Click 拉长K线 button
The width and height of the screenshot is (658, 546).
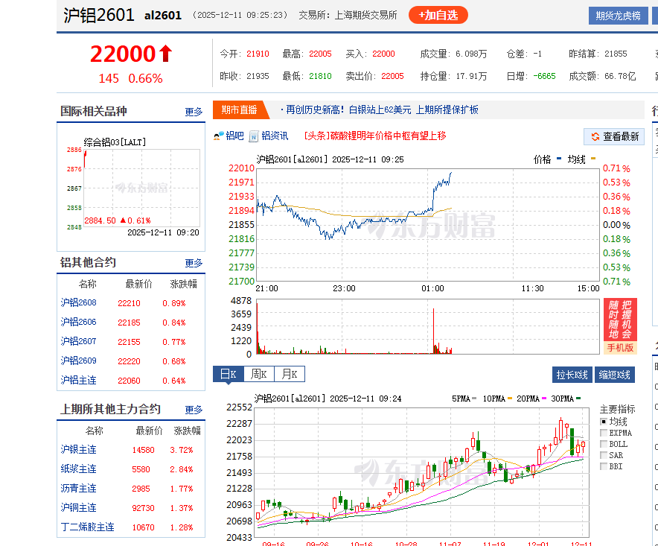(x=572, y=375)
